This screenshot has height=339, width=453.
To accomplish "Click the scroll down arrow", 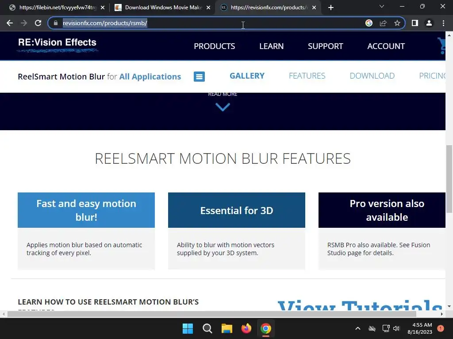I will point(449,306).
